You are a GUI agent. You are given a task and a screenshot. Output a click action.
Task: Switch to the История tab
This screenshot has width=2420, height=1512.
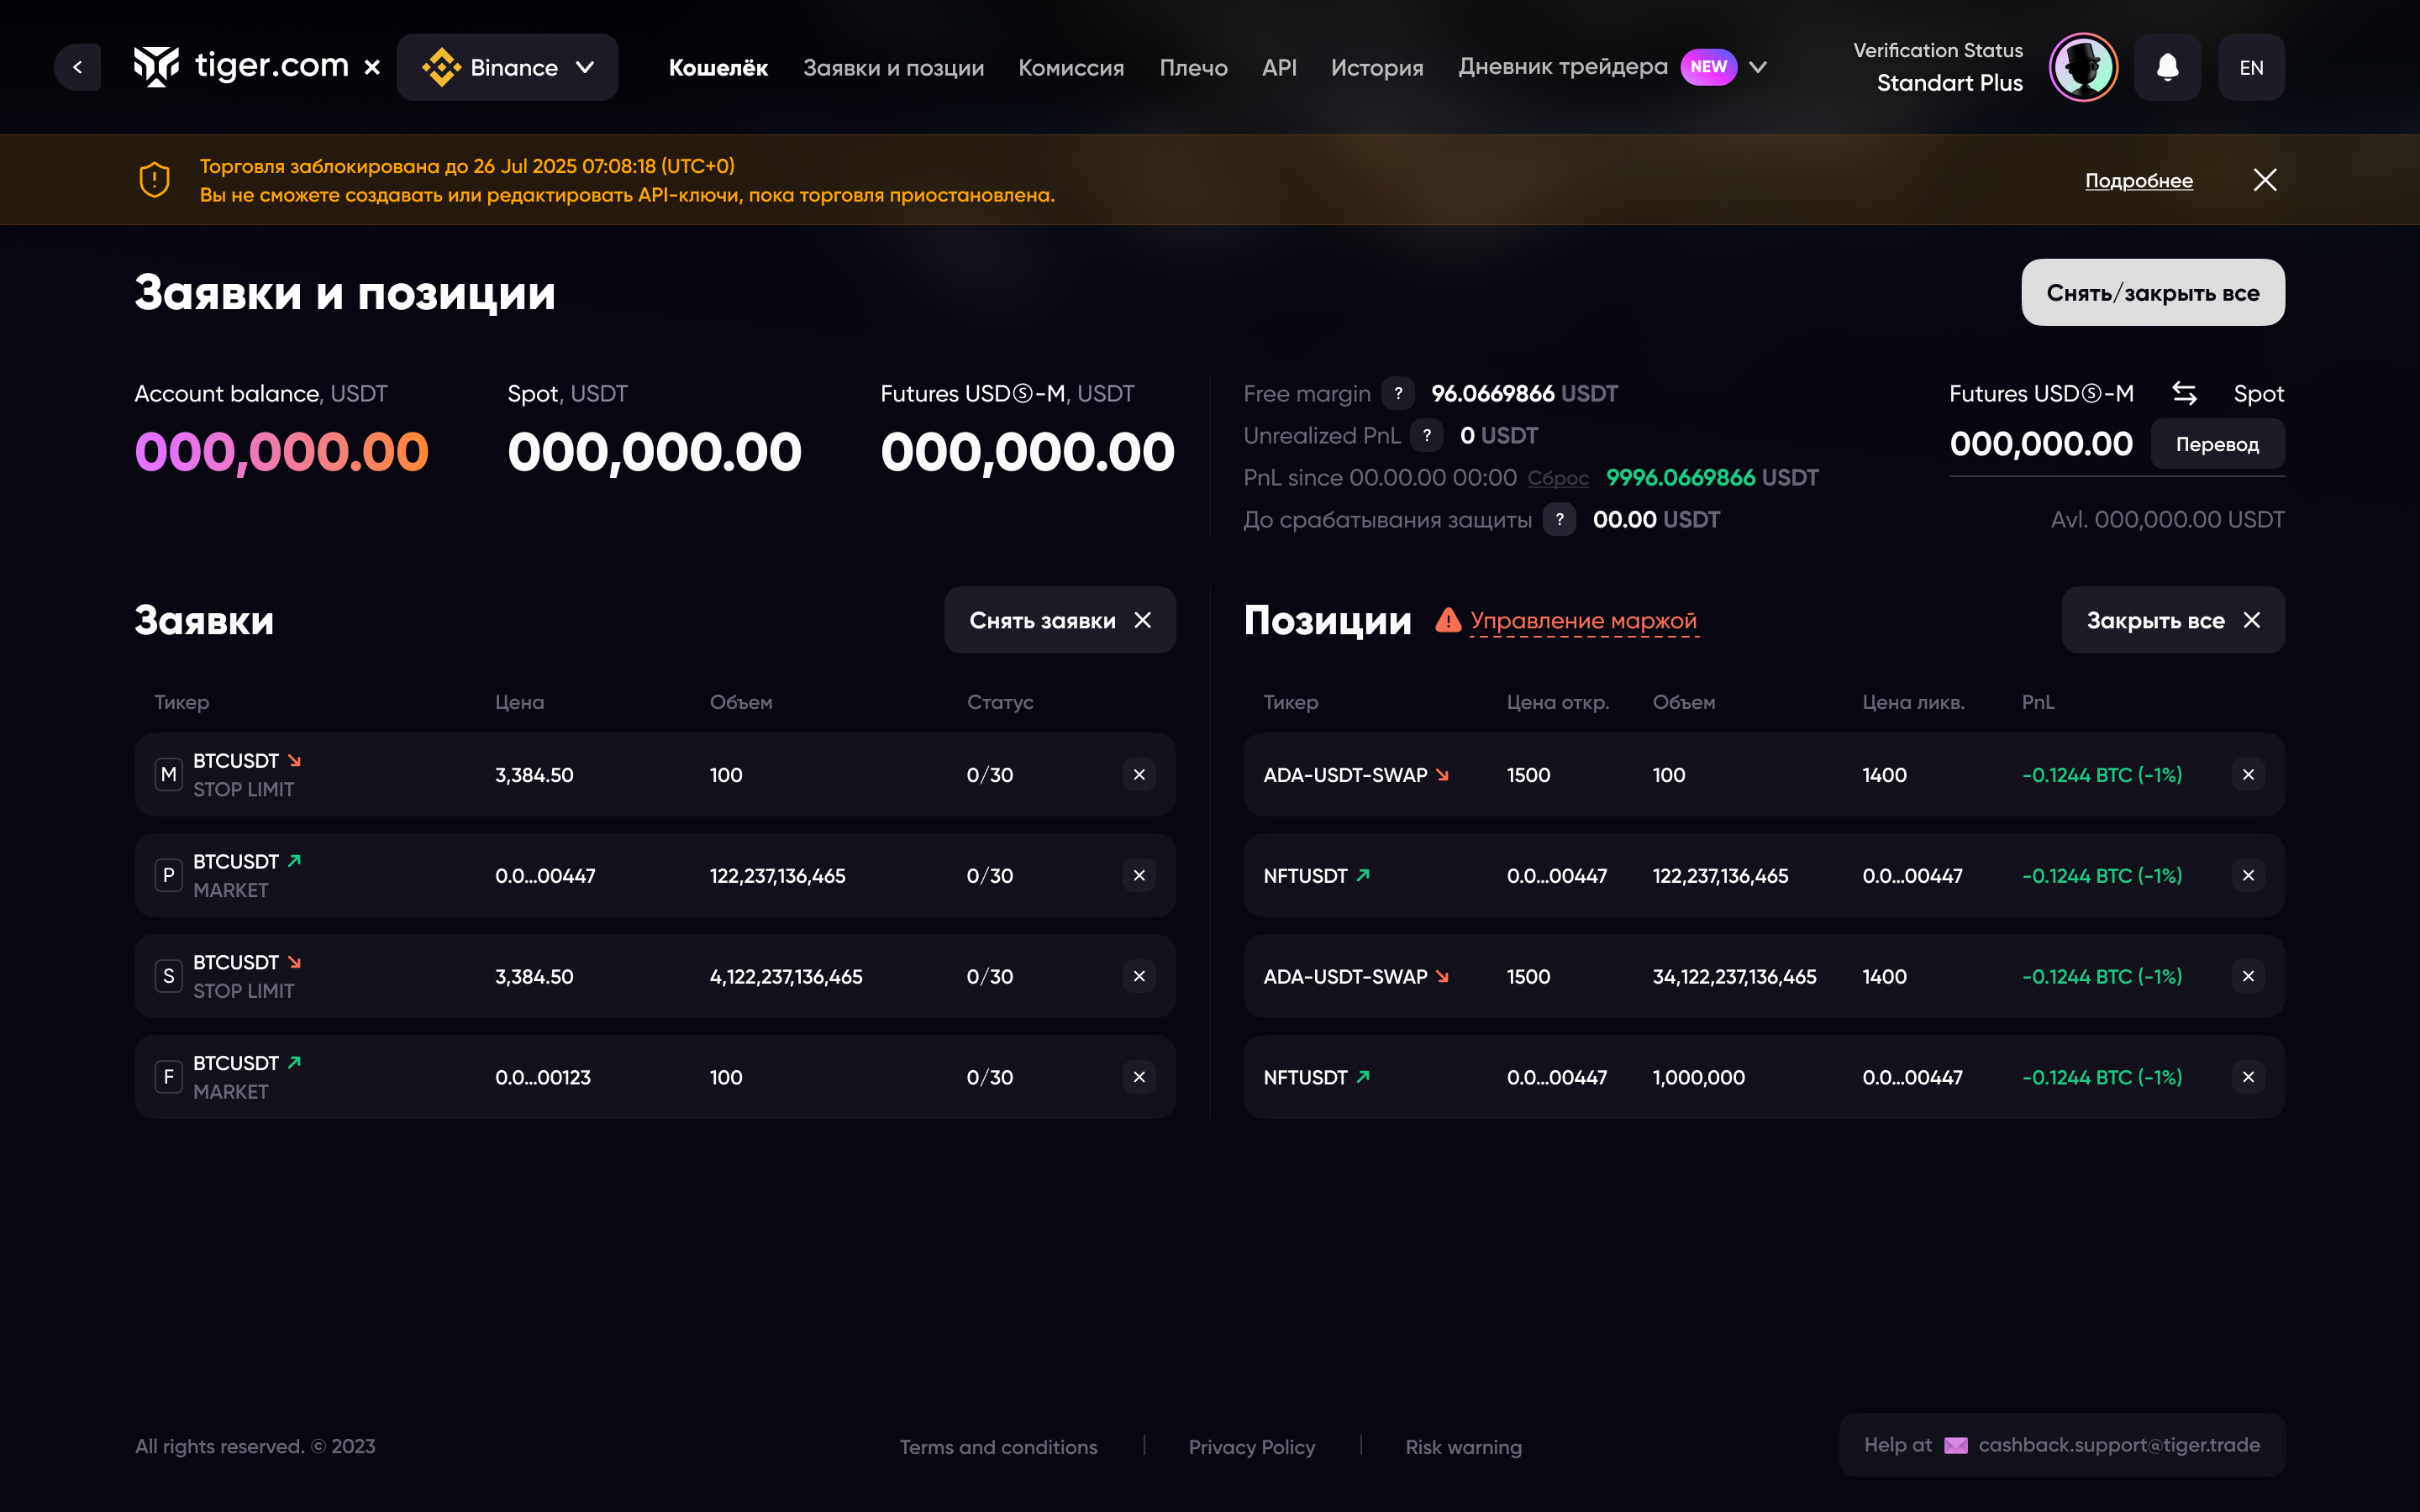tap(1376, 67)
